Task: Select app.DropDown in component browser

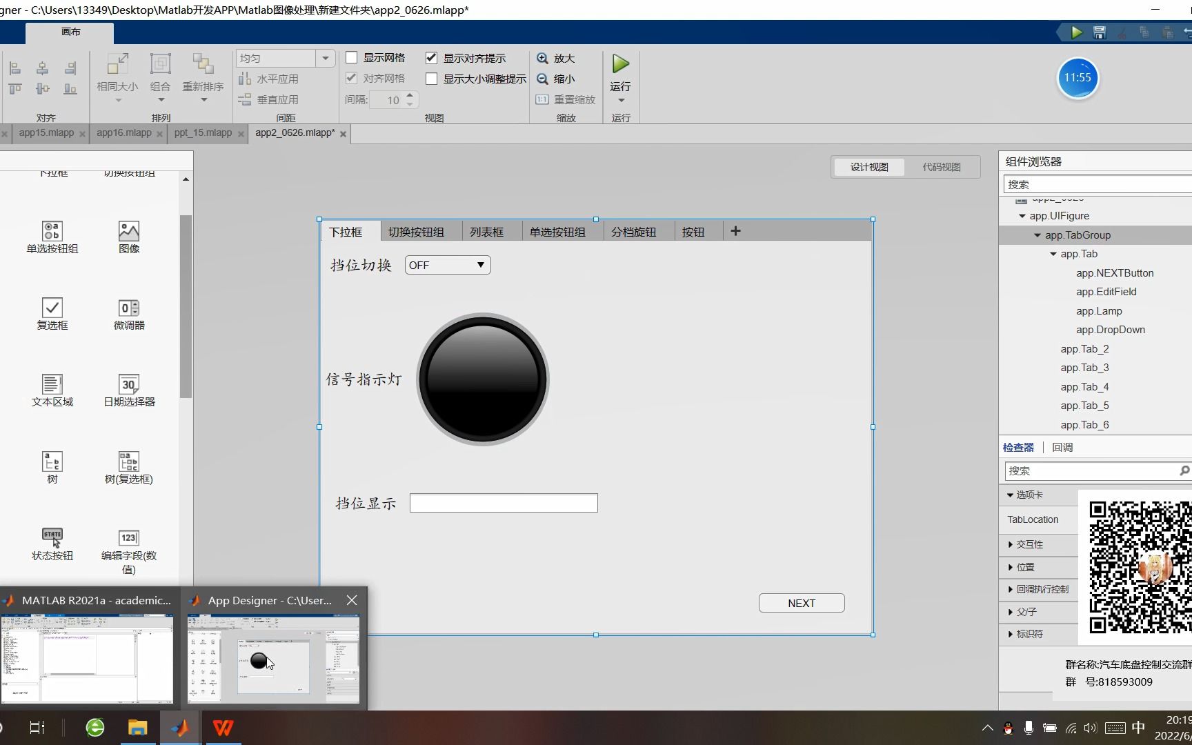Action: pos(1111,330)
